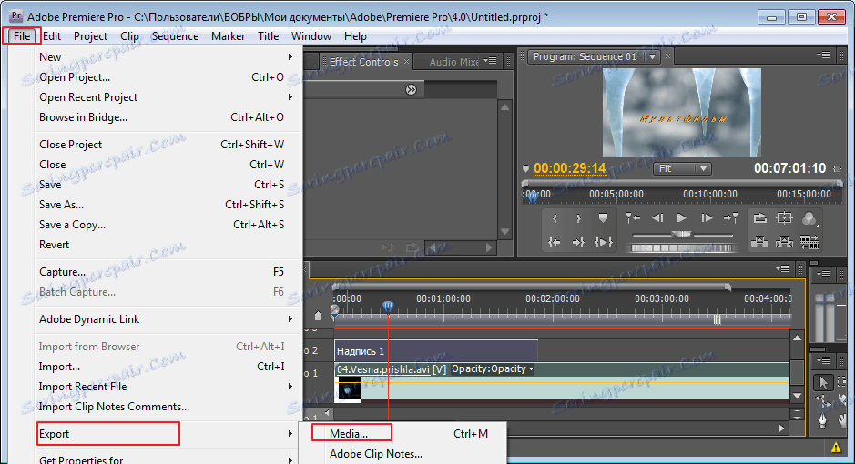Open the Export submenu

pos(168,434)
